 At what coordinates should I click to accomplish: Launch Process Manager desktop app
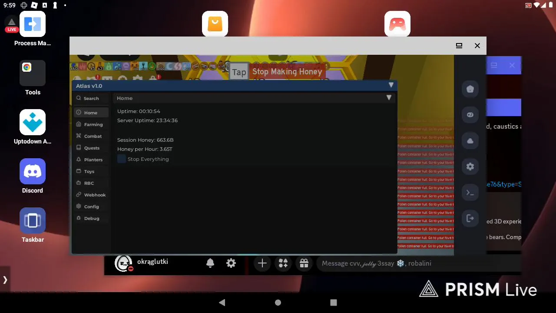[33, 29]
